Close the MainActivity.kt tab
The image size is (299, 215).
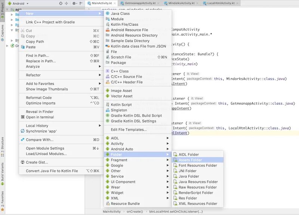(x=115, y=3)
